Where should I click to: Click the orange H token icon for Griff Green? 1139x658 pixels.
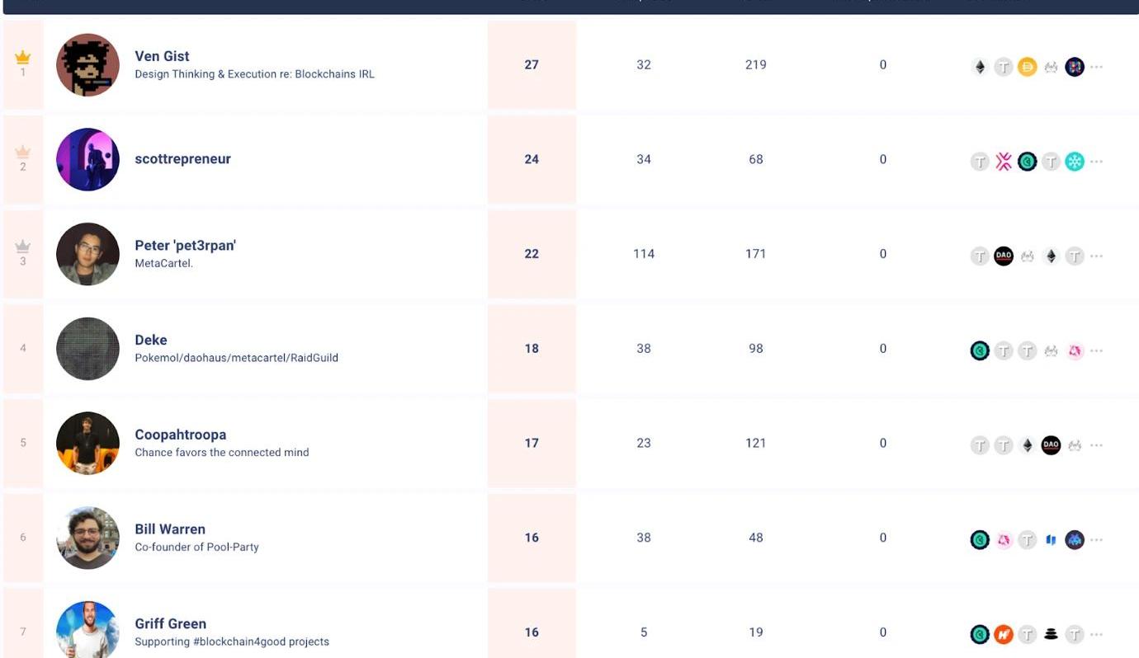(x=1004, y=634)
